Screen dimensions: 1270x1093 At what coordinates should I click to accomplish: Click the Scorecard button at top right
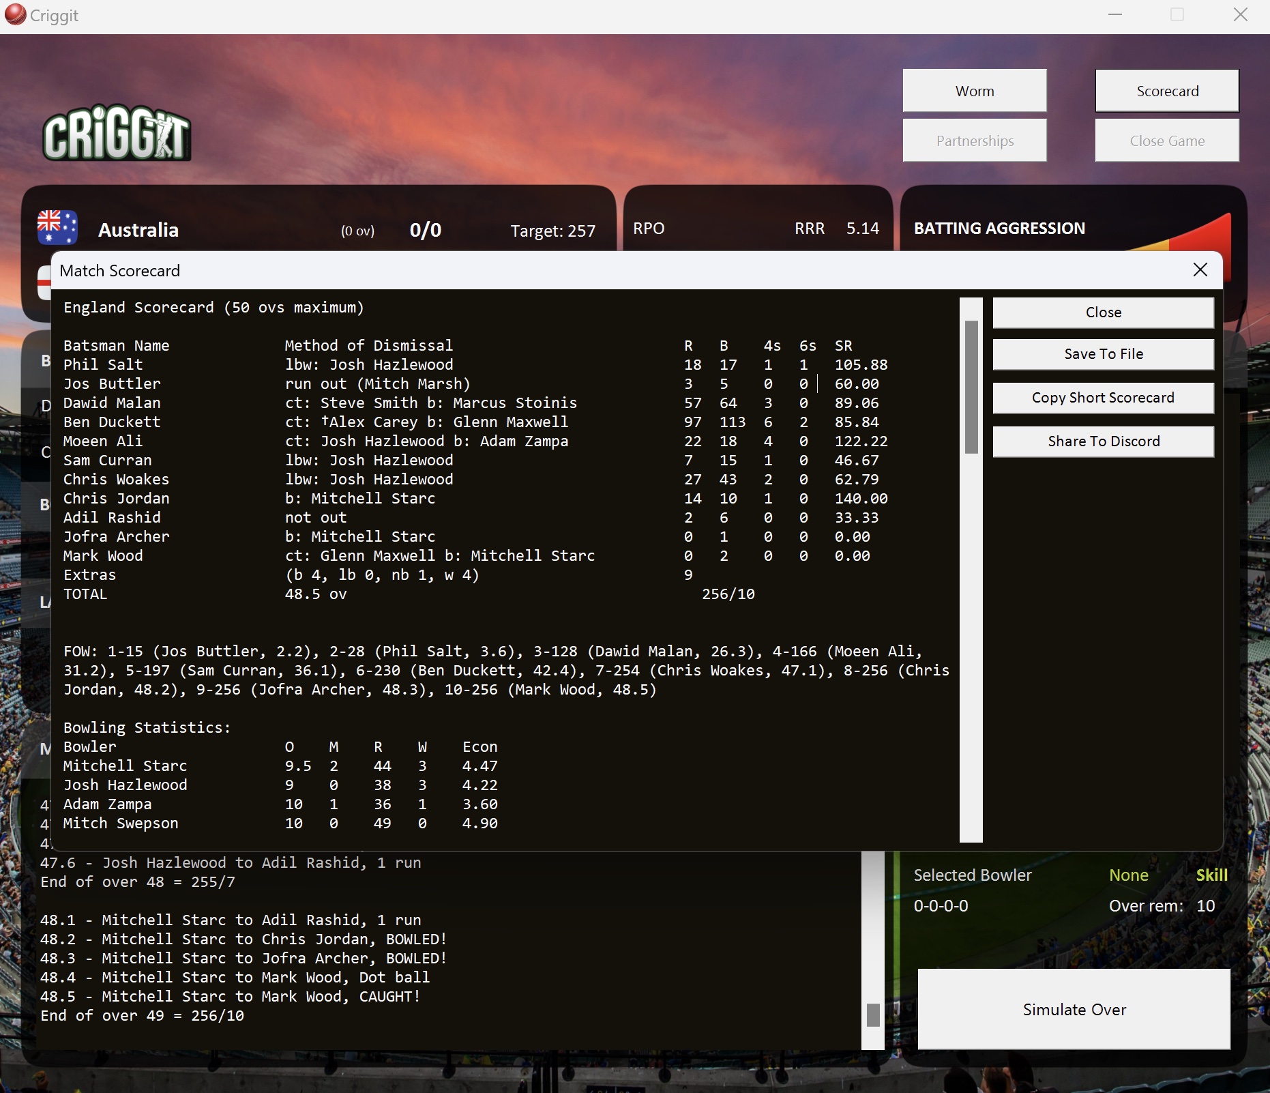coord(1167,91)
